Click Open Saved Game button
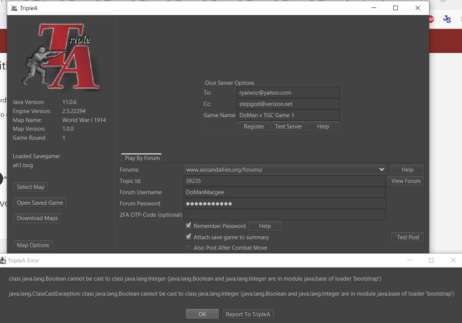This screenshot has width=462, height=323. pos(40,202)
